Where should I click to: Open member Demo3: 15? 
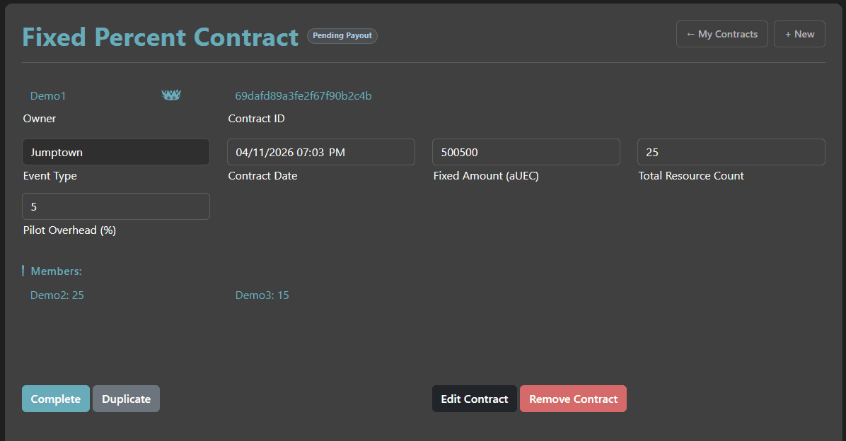click(x=262, y=295)
